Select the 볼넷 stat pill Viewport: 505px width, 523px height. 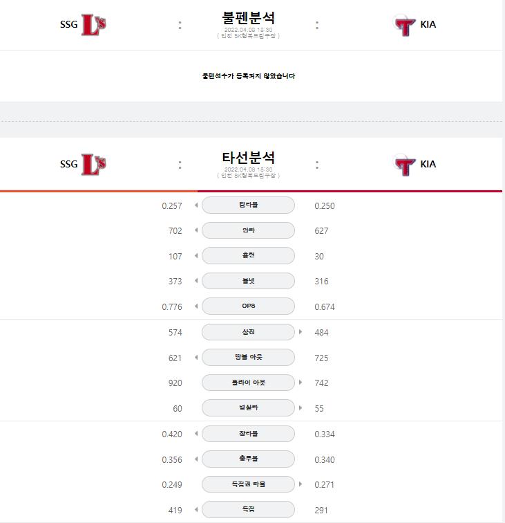click(x=248, y=281)
